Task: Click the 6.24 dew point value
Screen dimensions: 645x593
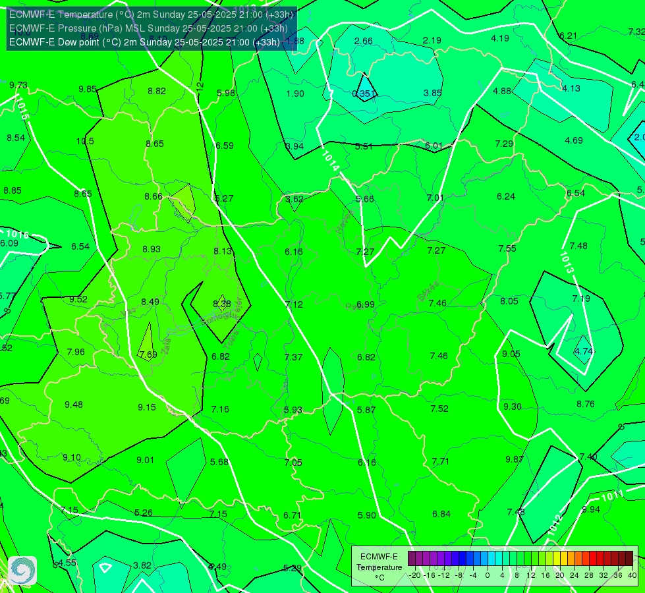Action: click(x=506, y=197)
